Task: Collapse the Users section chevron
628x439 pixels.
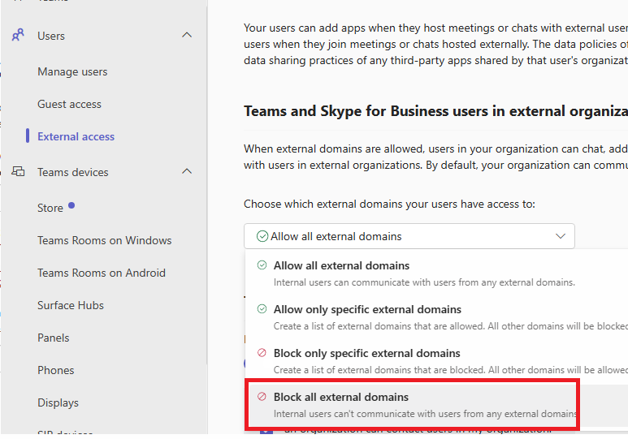Action: (x=187, y=35)
